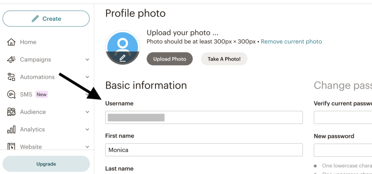The height and width of the screenshot is (174, 372).
Task: Click the First name field containing Monica
Action: click(204, 150)
